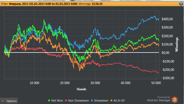Click the end of the blue Showdown line

click(x=159, y=20)
